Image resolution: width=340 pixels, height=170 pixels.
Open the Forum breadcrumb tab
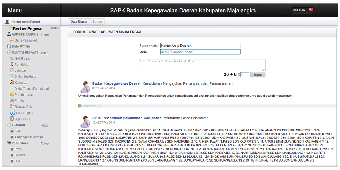(97, 22)
